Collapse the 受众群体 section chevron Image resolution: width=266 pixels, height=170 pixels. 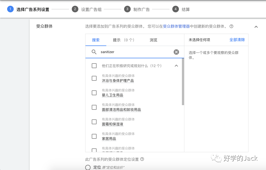[256, 27]
